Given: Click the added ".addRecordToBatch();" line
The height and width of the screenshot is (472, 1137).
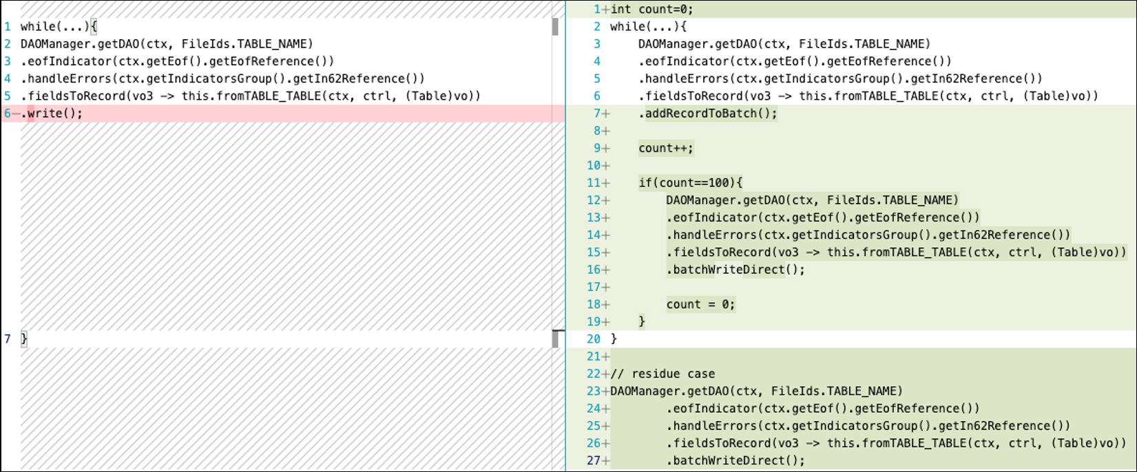Looking at the screenshot, I should [x=707, y=114].
